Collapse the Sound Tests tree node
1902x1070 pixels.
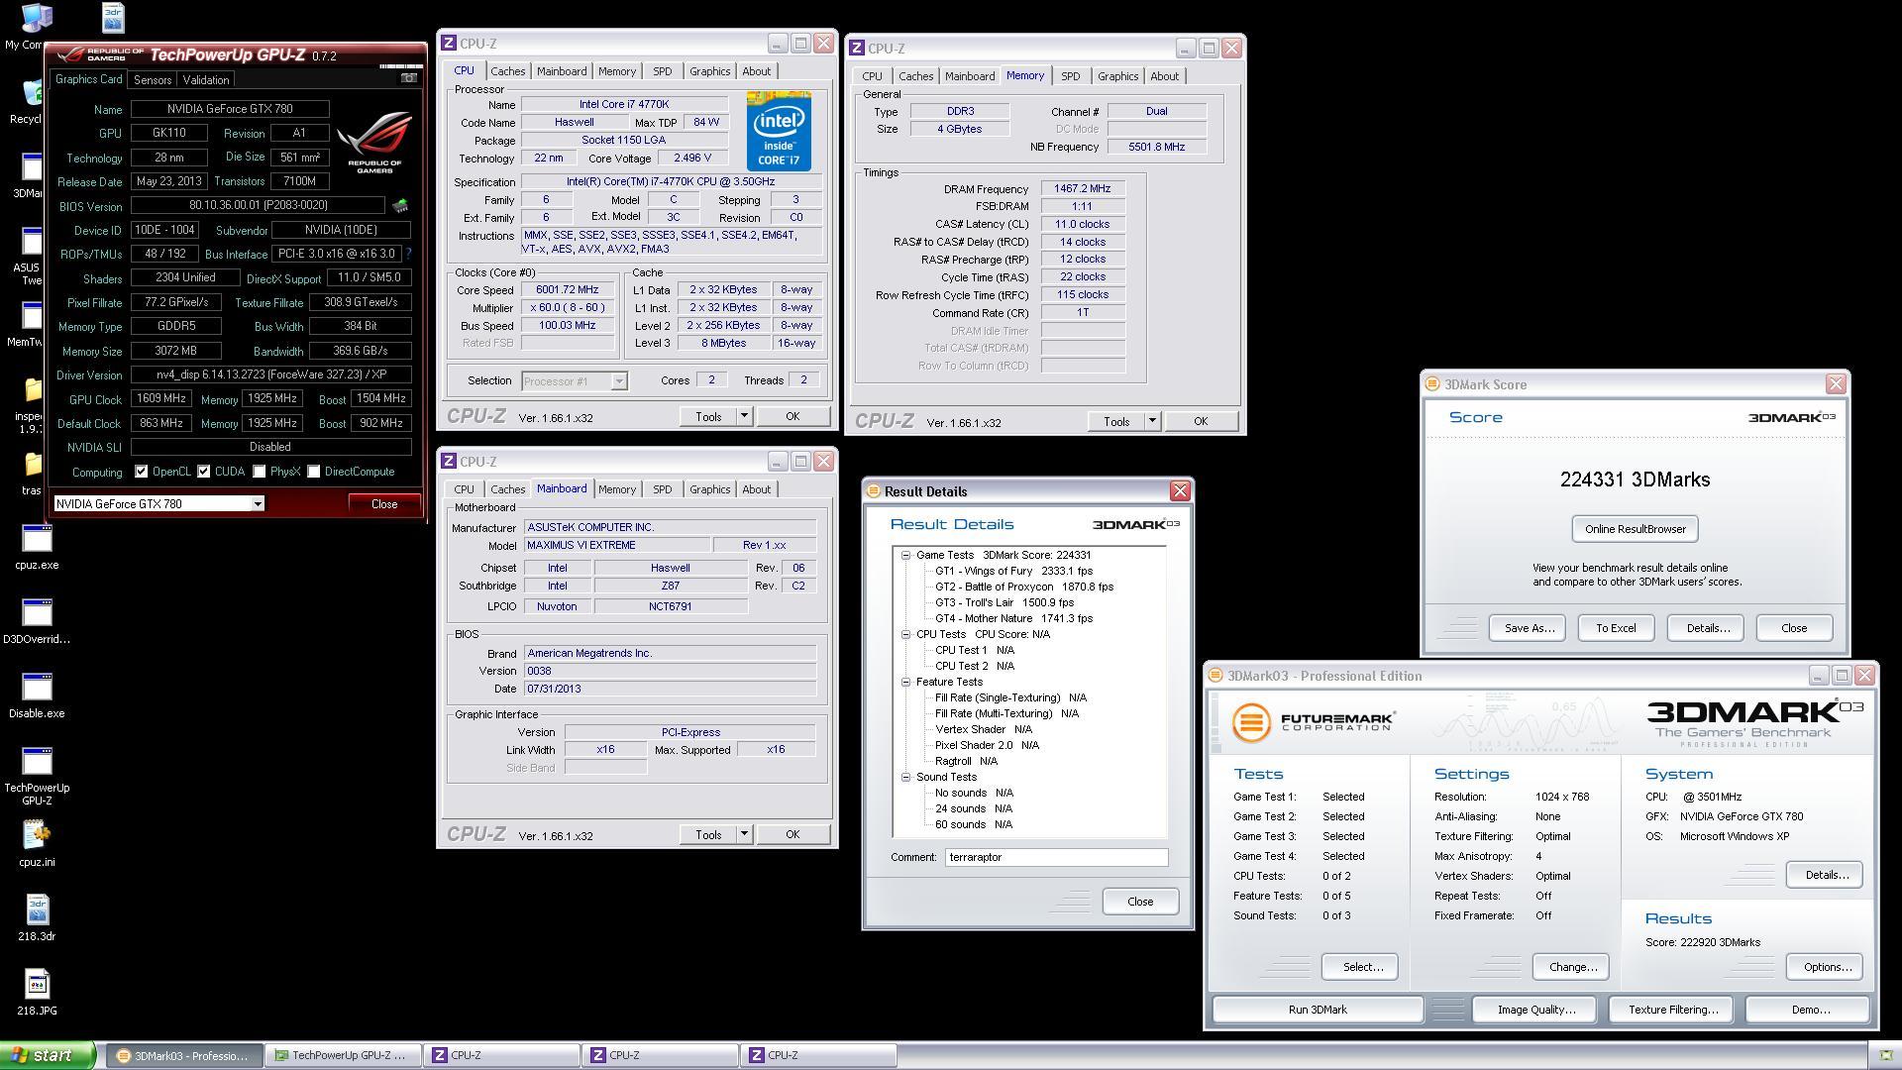point(905,778)
